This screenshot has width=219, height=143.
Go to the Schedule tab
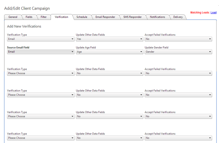[x=82, y=17]
